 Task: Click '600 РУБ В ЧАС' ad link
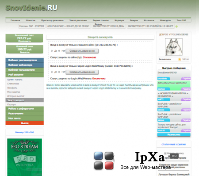pyautogui.click(x=68, y=26)
